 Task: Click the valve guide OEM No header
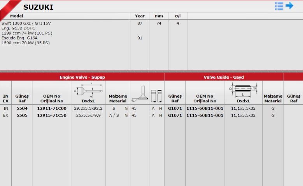(x=205, y=98)
